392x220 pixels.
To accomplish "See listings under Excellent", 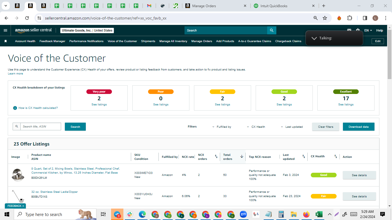I will [x=346, y=105].
